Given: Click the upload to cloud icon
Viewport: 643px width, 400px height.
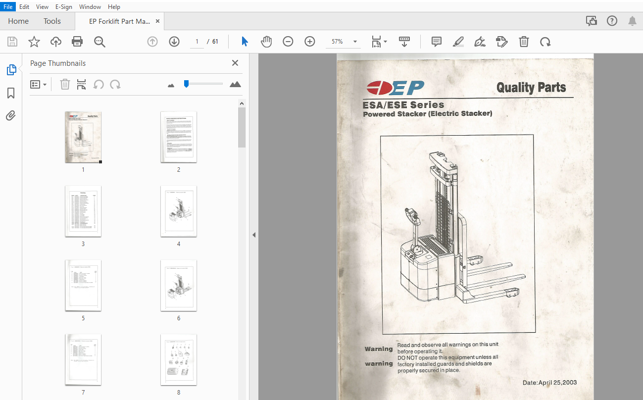Looking at the screenshot, I should tap(56, 42).
